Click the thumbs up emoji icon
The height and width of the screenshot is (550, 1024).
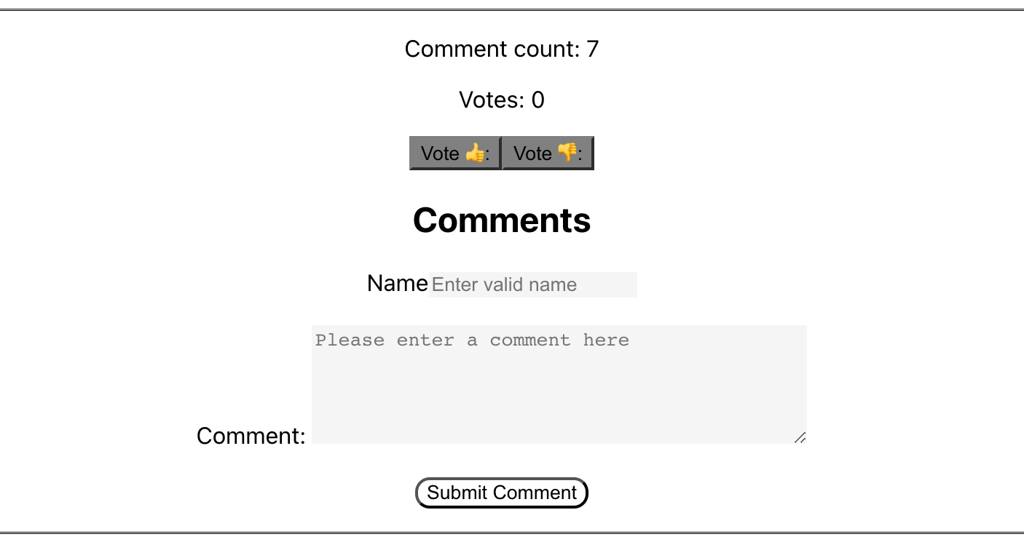click(475, 153)
